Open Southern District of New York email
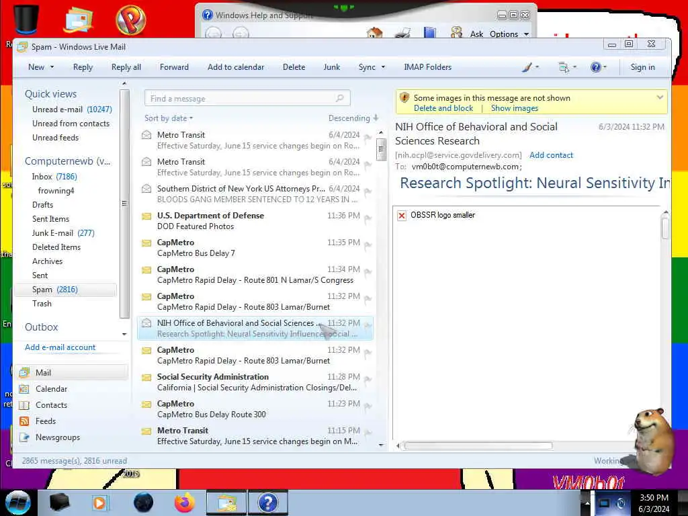This screenshot has height=516, width=688. coord(256,193)
